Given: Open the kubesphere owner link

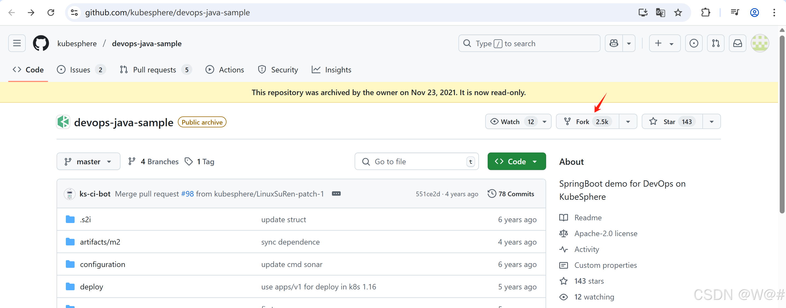Looking at the screenshot, I should (x=77, y=43).
